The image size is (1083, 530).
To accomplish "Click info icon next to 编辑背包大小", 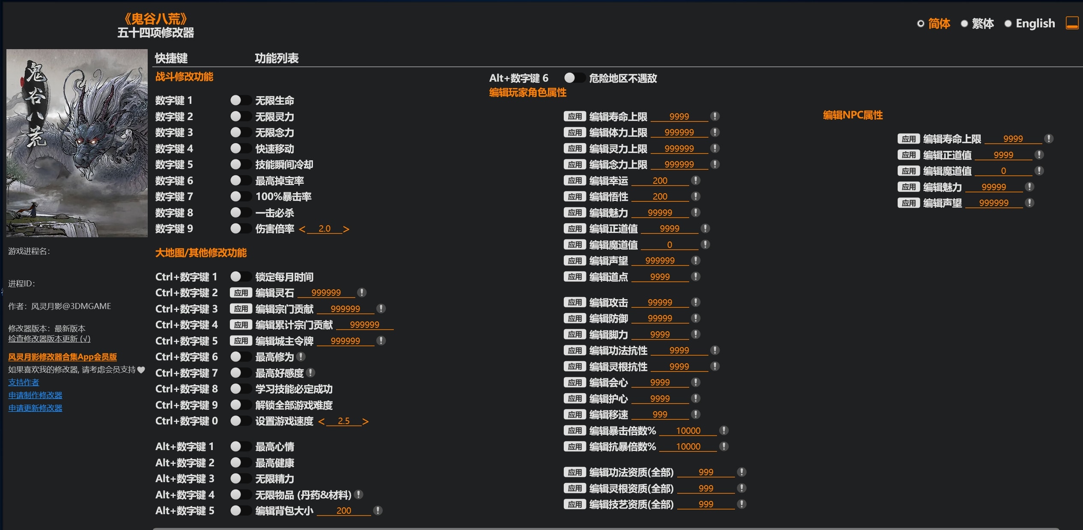I will [x=378, y=510].
